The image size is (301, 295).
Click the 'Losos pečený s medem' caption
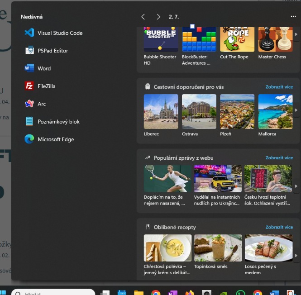pyautogui.click(x=260, y=270)
